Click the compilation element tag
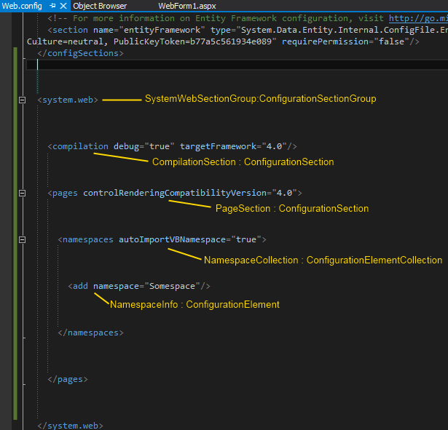This screenshot has height=430, width=448. [80, 146]
